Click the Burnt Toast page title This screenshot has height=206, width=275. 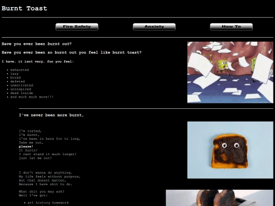coord(24,9)
